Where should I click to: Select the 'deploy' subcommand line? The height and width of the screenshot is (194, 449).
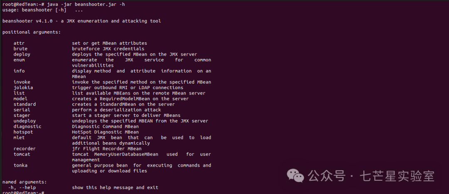pyautogui.click(x=105, y=54)
